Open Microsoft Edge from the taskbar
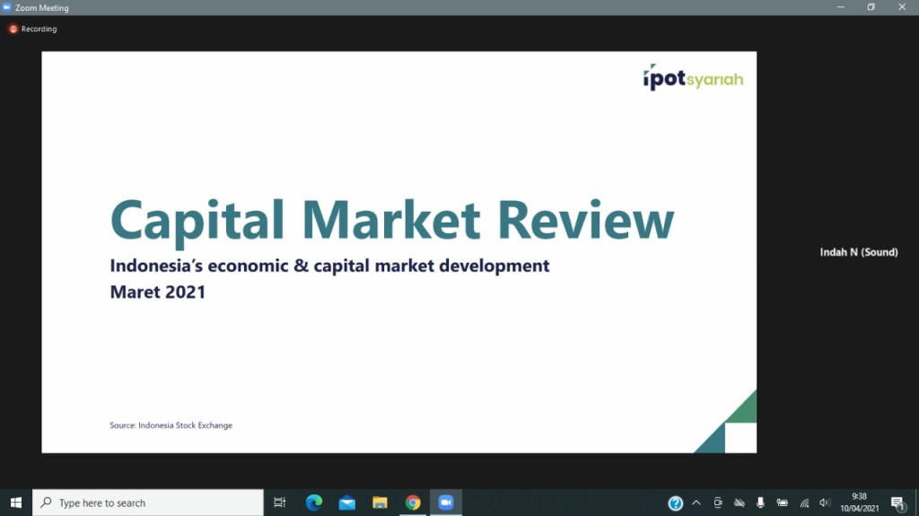The width and height of the screenshot is (919, 516). pyautogui.click(x=314, y=503)
